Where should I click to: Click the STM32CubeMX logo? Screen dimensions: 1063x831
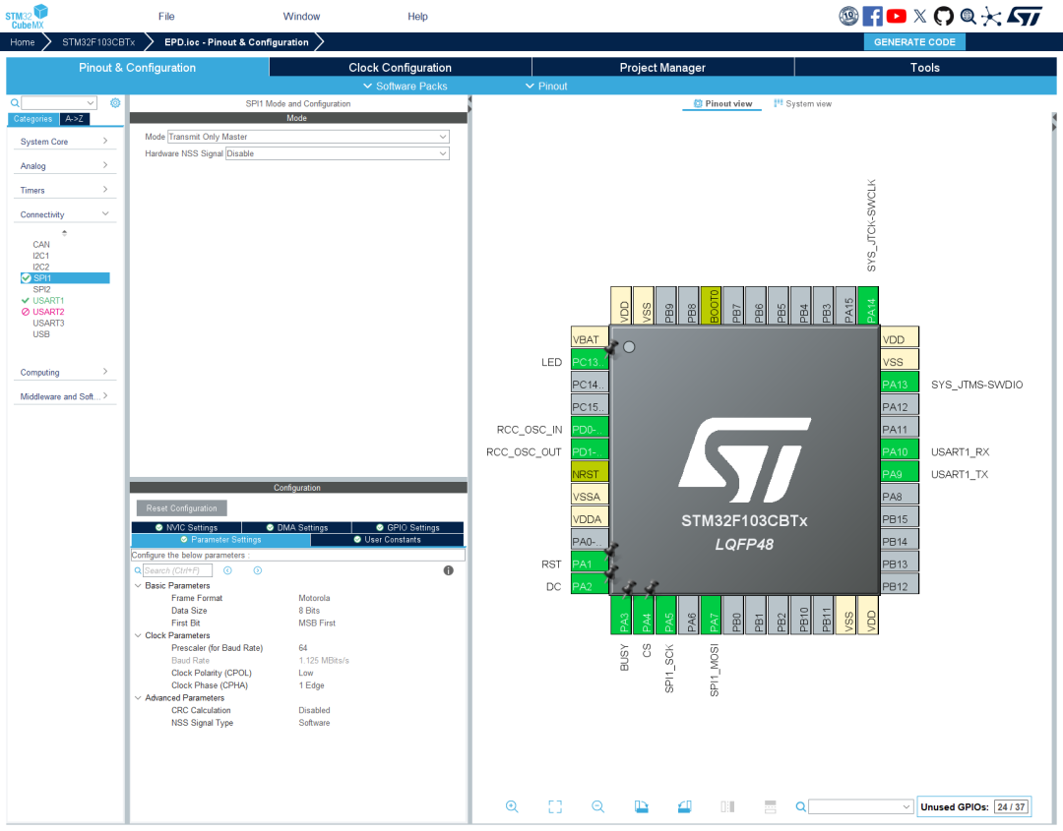(28, 16)
